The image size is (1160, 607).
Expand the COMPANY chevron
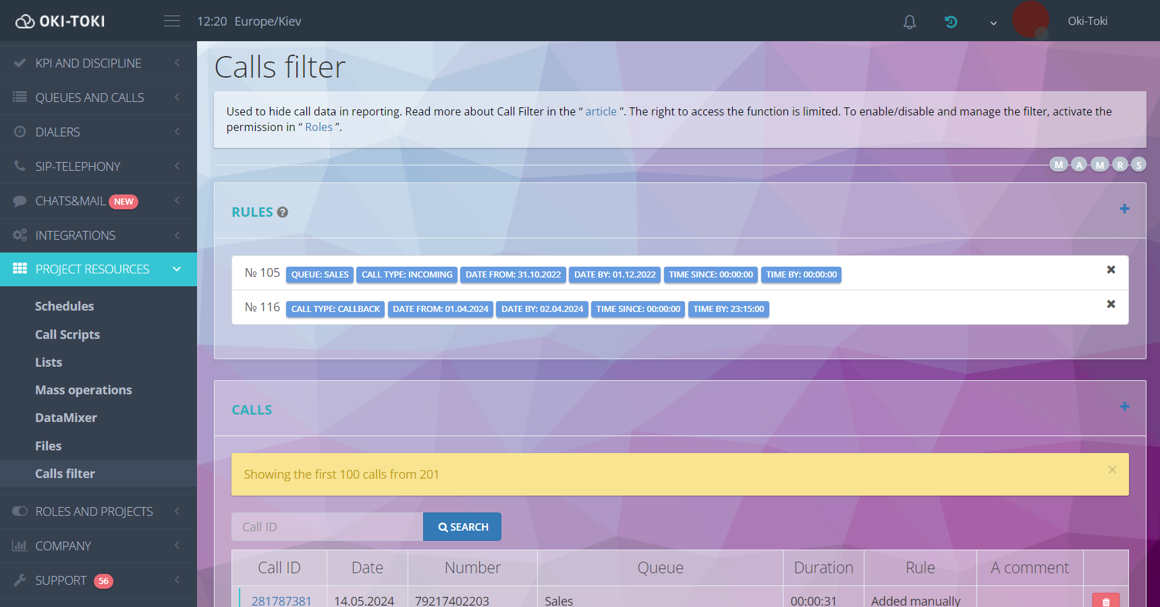click(177, 546)
